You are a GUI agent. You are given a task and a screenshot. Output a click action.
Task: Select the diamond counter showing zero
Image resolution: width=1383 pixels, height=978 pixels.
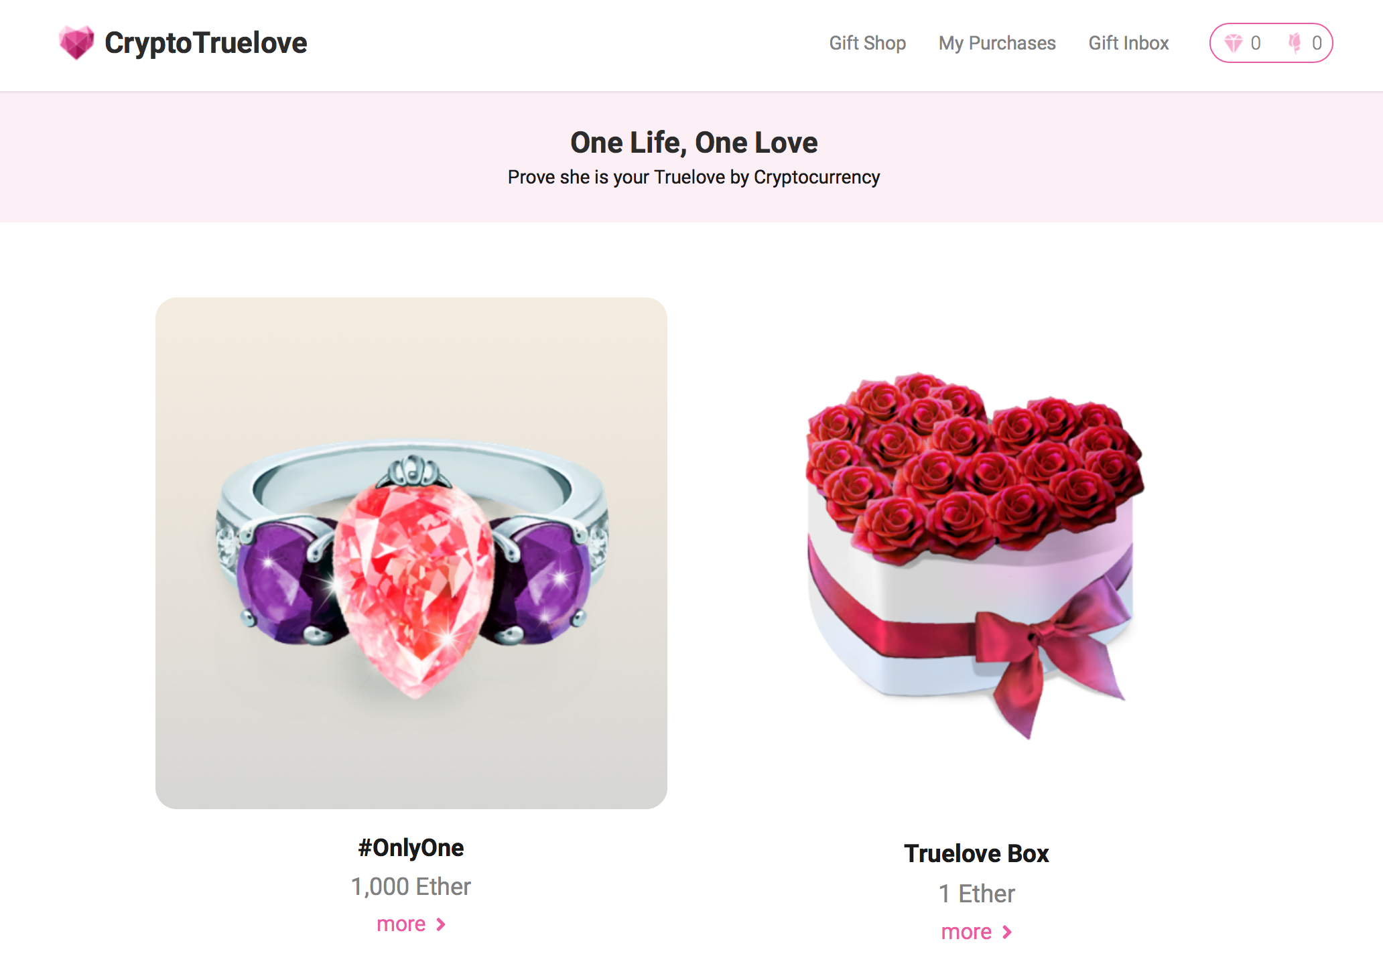click(x=1256, y=43)
